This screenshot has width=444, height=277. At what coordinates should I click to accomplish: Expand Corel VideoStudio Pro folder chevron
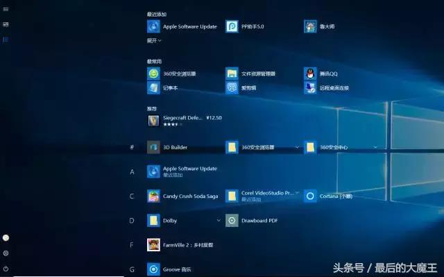(297, 192)
